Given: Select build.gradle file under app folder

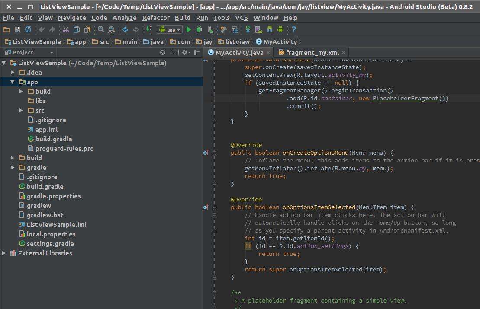Looking at the screenshot, I should point(54,139).
